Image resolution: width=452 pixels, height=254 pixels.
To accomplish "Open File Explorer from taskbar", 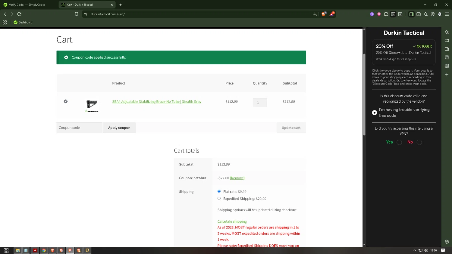I will [x=17, y=250].
